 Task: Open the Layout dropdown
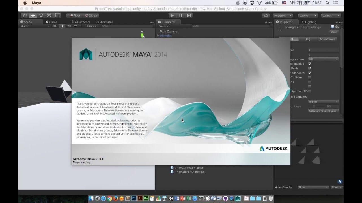(331, 16)
